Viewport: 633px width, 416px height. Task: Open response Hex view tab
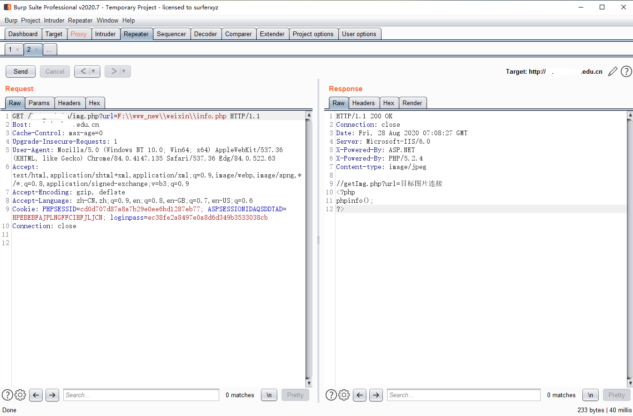(x=389, y=103)
